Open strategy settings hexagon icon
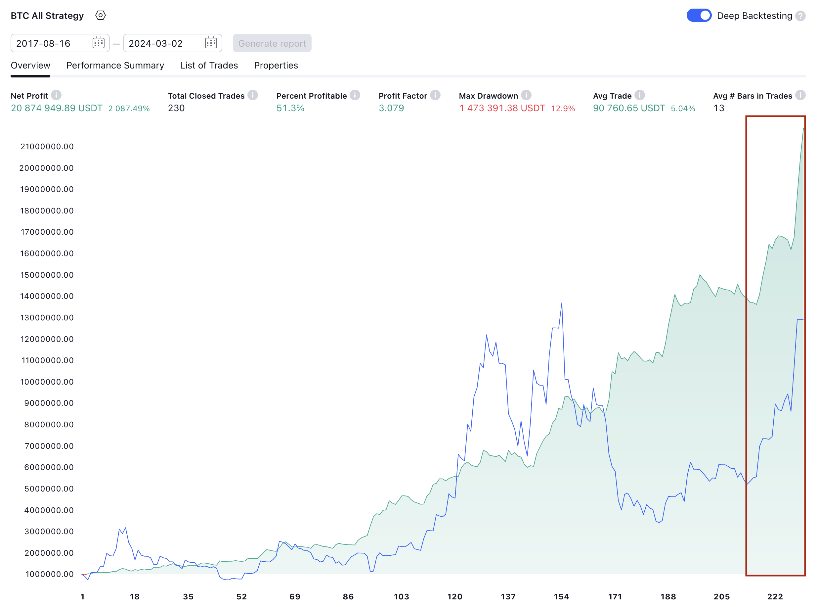The width and height of the screenshot is (817, 607). 100,16
